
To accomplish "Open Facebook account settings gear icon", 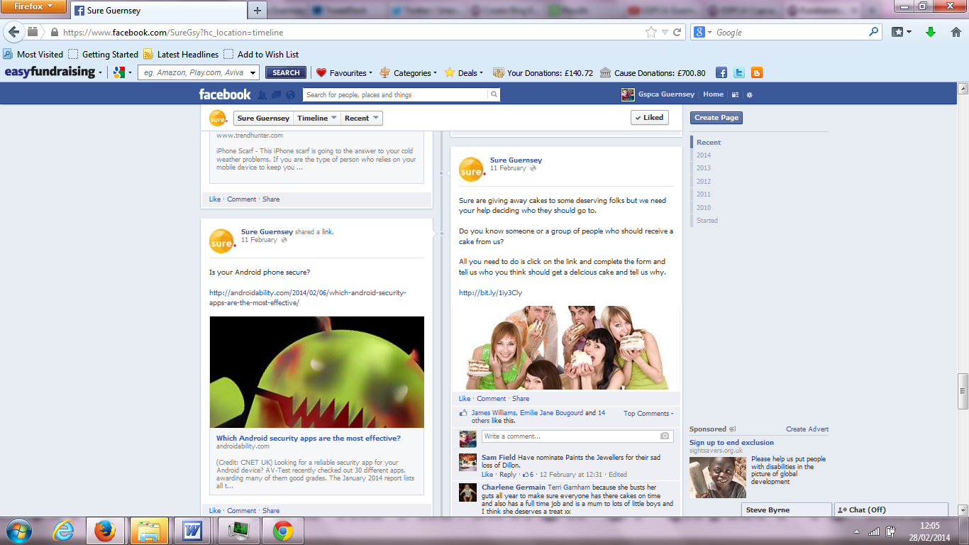I will pyautogui.click(x=750, y=94).
